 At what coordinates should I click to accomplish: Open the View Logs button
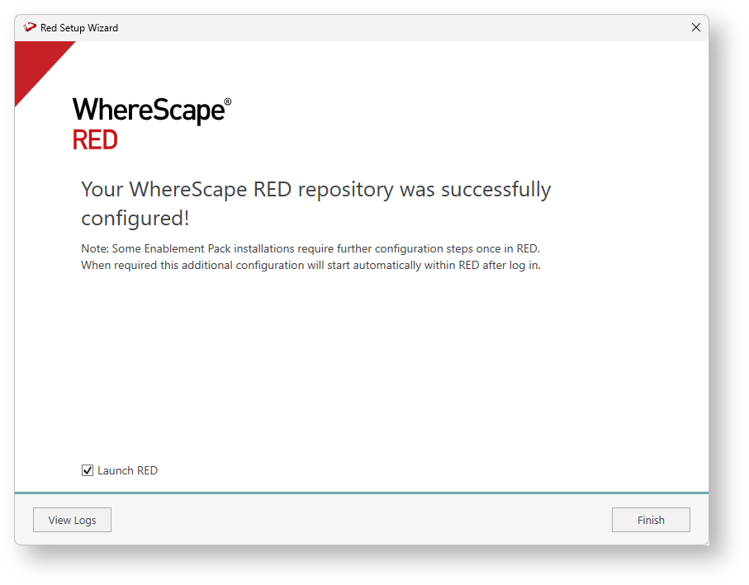[x=72, y=520]
